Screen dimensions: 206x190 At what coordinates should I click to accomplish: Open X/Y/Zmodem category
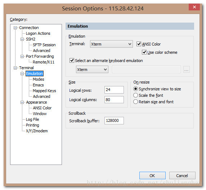tap(37, 131)
